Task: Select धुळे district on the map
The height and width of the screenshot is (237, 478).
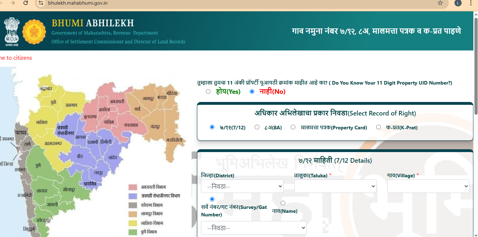Action: click(53, 102)
